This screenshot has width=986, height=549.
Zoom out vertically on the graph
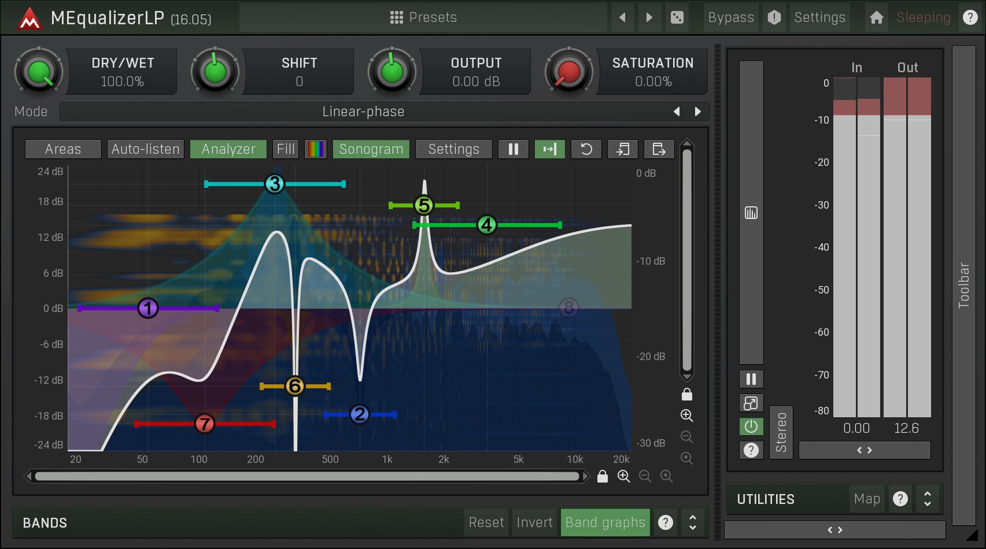pyautogui.click(x=686, y=436)
